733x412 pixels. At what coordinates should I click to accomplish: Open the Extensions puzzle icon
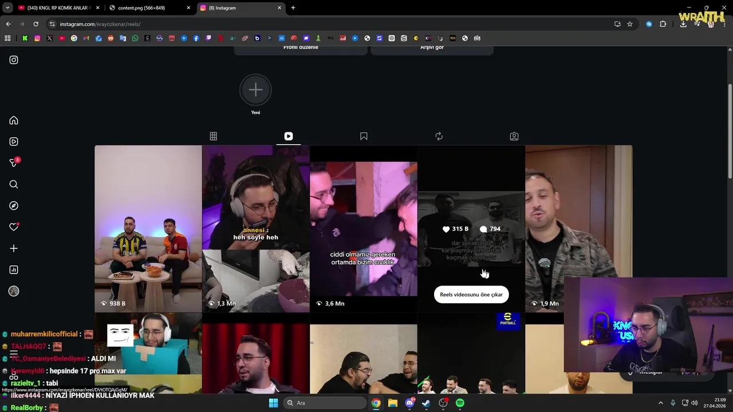tap(663, 24)
